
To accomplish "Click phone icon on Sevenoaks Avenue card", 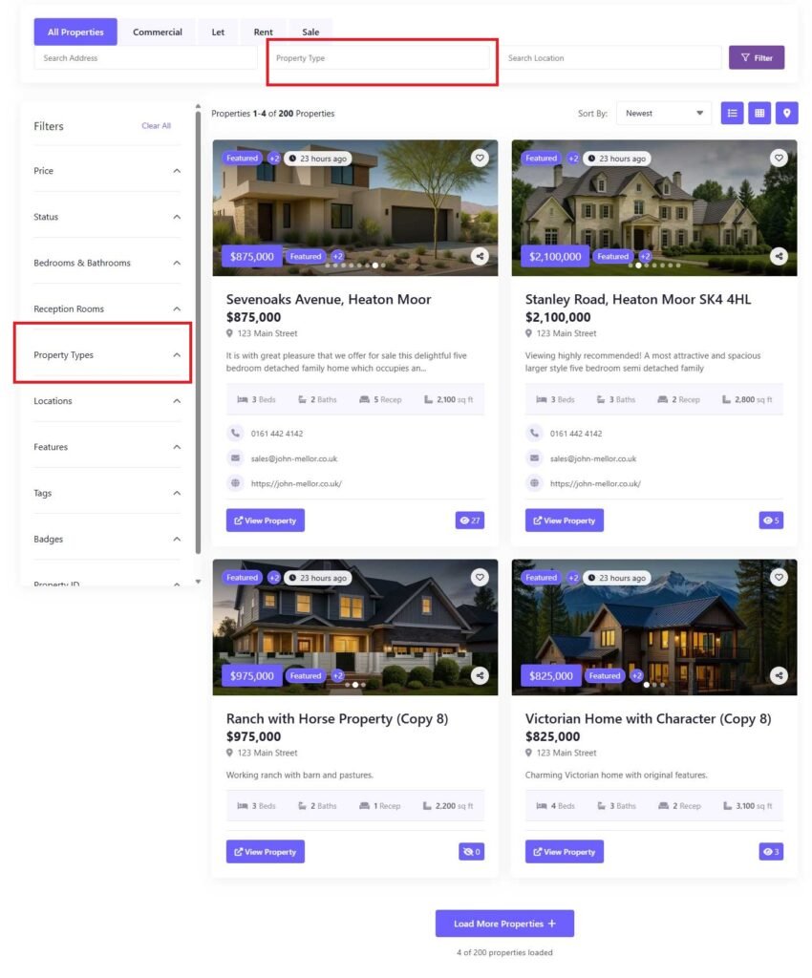I will (x=235, y=434).
